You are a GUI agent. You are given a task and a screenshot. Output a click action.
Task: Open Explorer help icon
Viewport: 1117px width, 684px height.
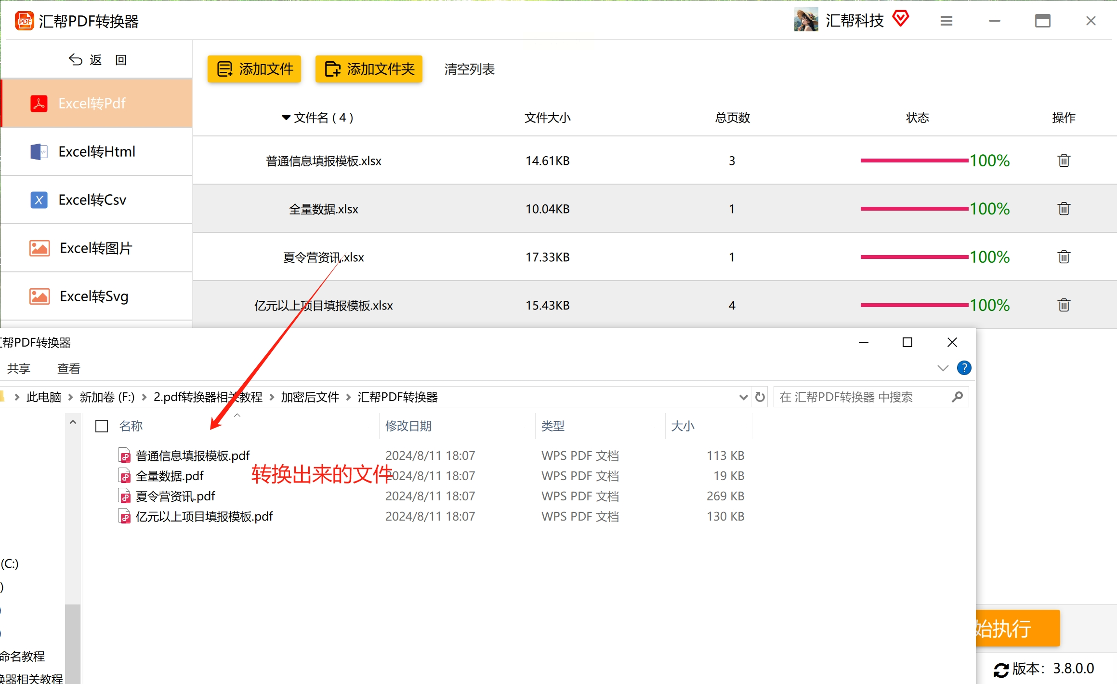click(x=964, y=368)
